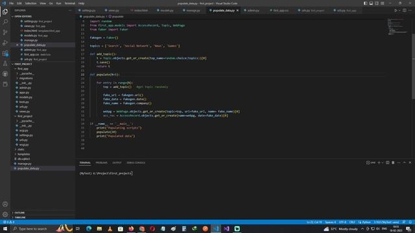
Task: Select the PROBLEMS panel tab
Action: 102,162
